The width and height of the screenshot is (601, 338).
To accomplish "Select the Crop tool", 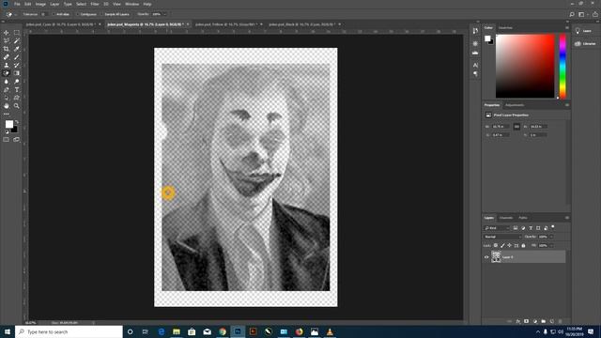I will coord(7,49).
